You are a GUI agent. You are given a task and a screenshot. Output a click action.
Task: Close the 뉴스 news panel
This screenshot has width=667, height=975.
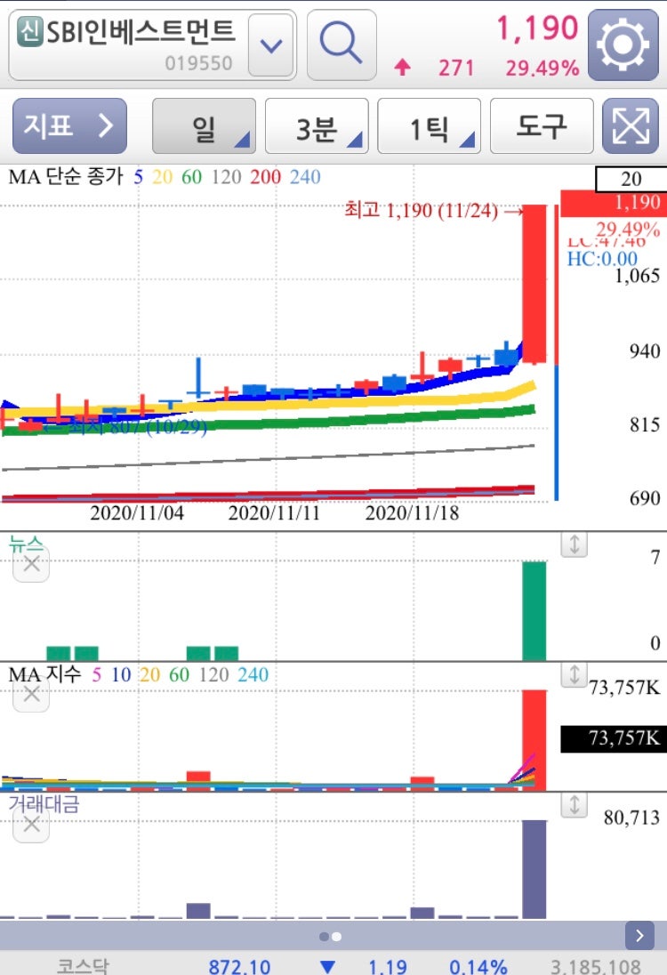[31, 565]
